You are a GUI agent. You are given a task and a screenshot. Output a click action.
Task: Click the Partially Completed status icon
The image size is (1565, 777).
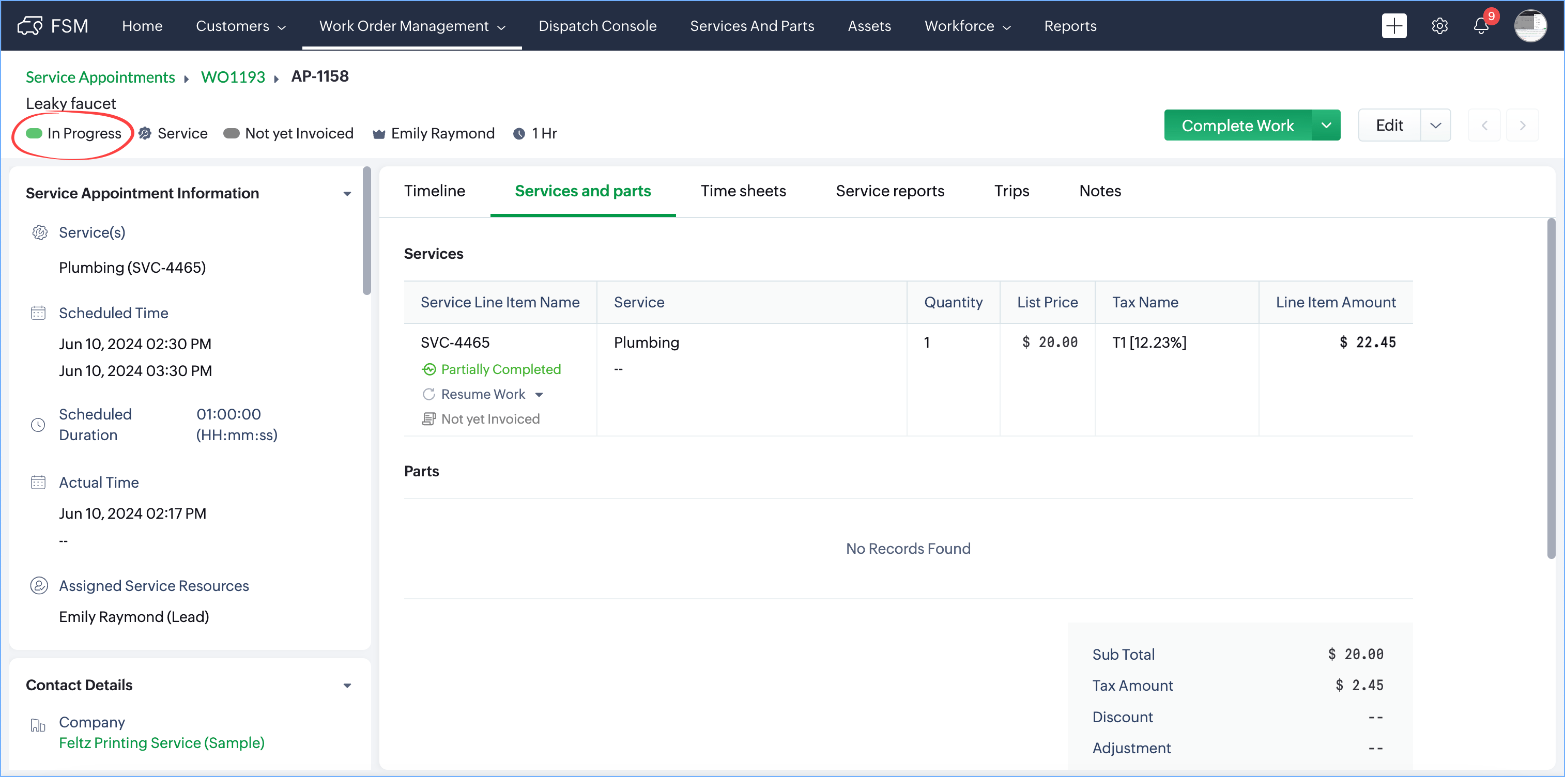429,369
